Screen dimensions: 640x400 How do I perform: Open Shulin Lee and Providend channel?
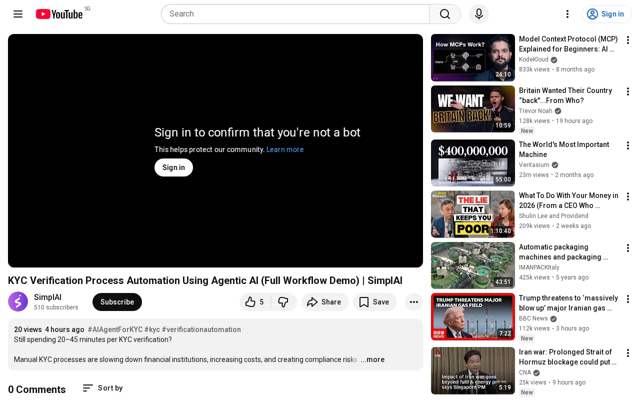point(553,216)
